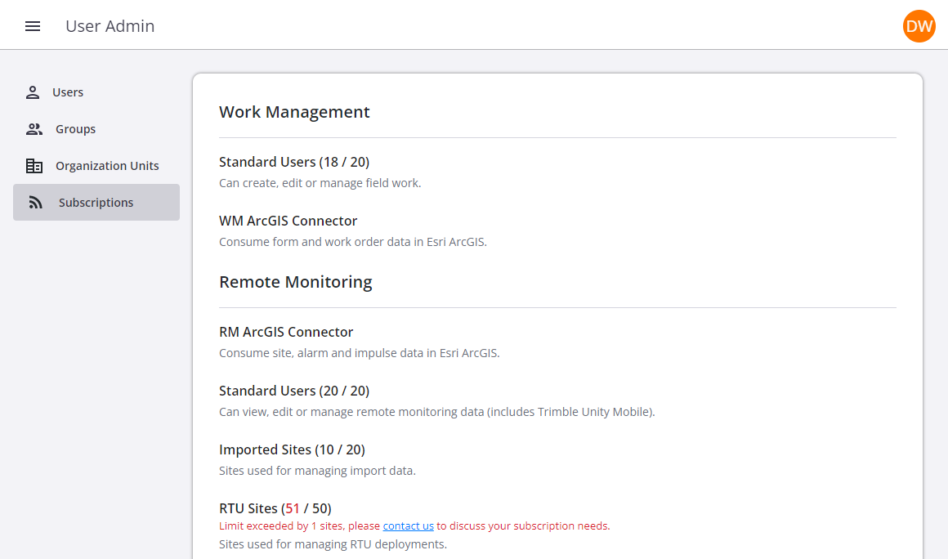Click the Work Management heading
948x559 pixels.
click(294, 112)
